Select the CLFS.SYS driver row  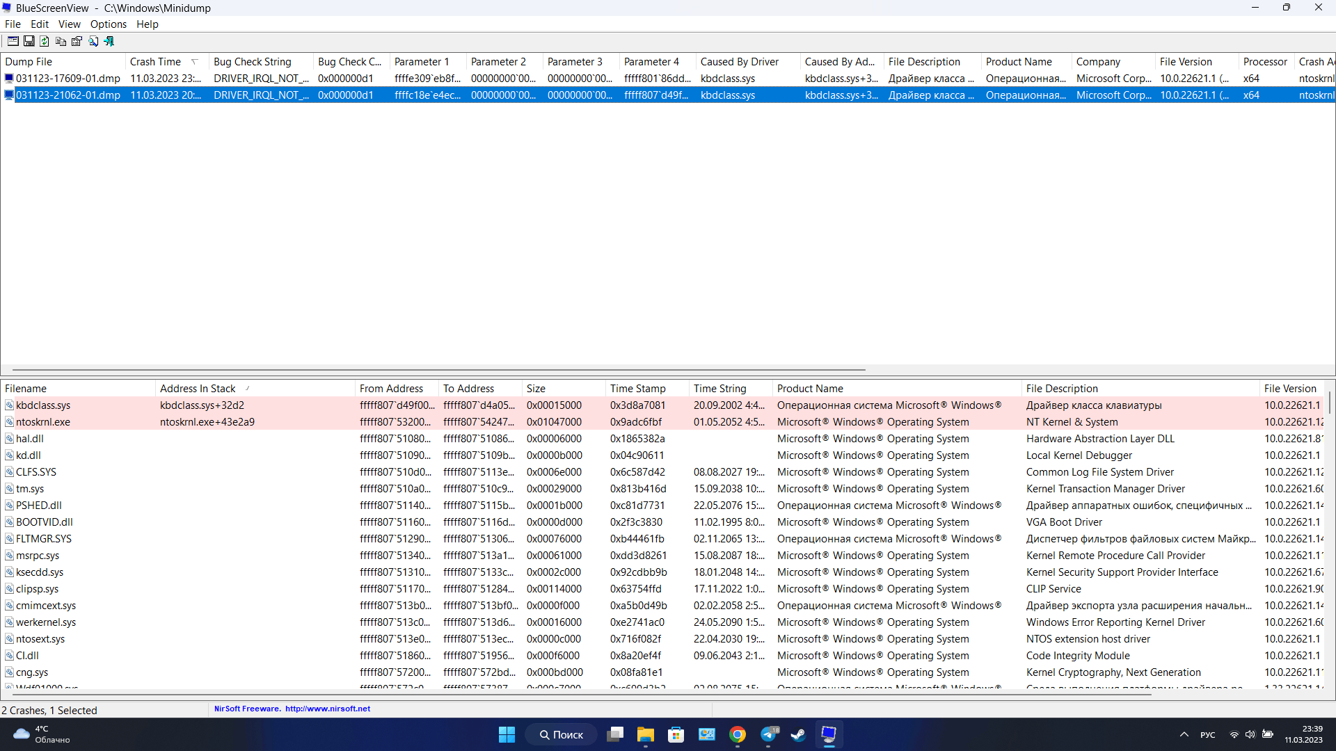coord(662,472)
